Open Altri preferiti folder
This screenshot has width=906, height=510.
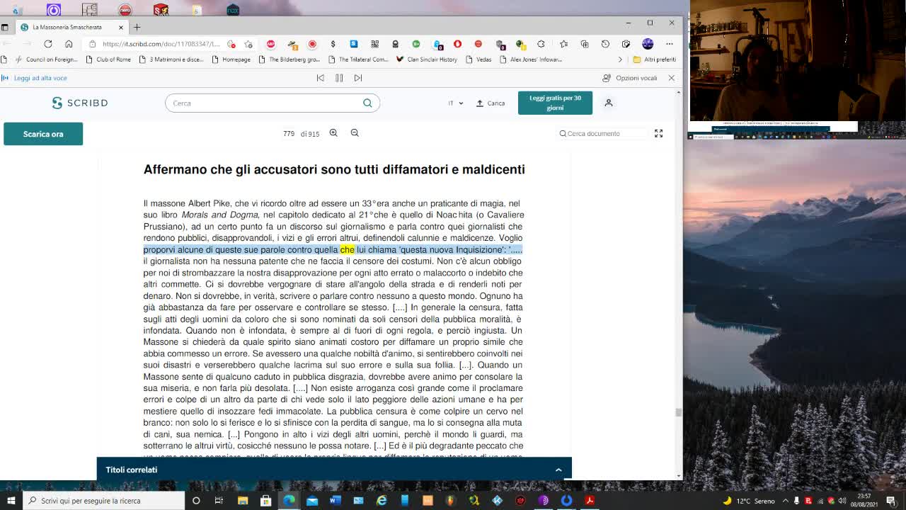[654, 59]
